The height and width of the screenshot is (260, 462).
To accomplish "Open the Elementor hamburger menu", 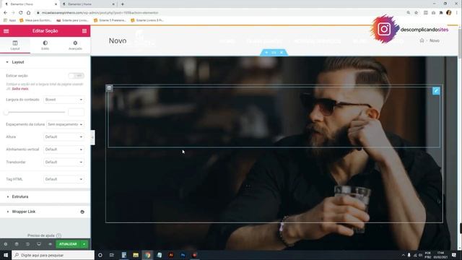I will point(6,31).
